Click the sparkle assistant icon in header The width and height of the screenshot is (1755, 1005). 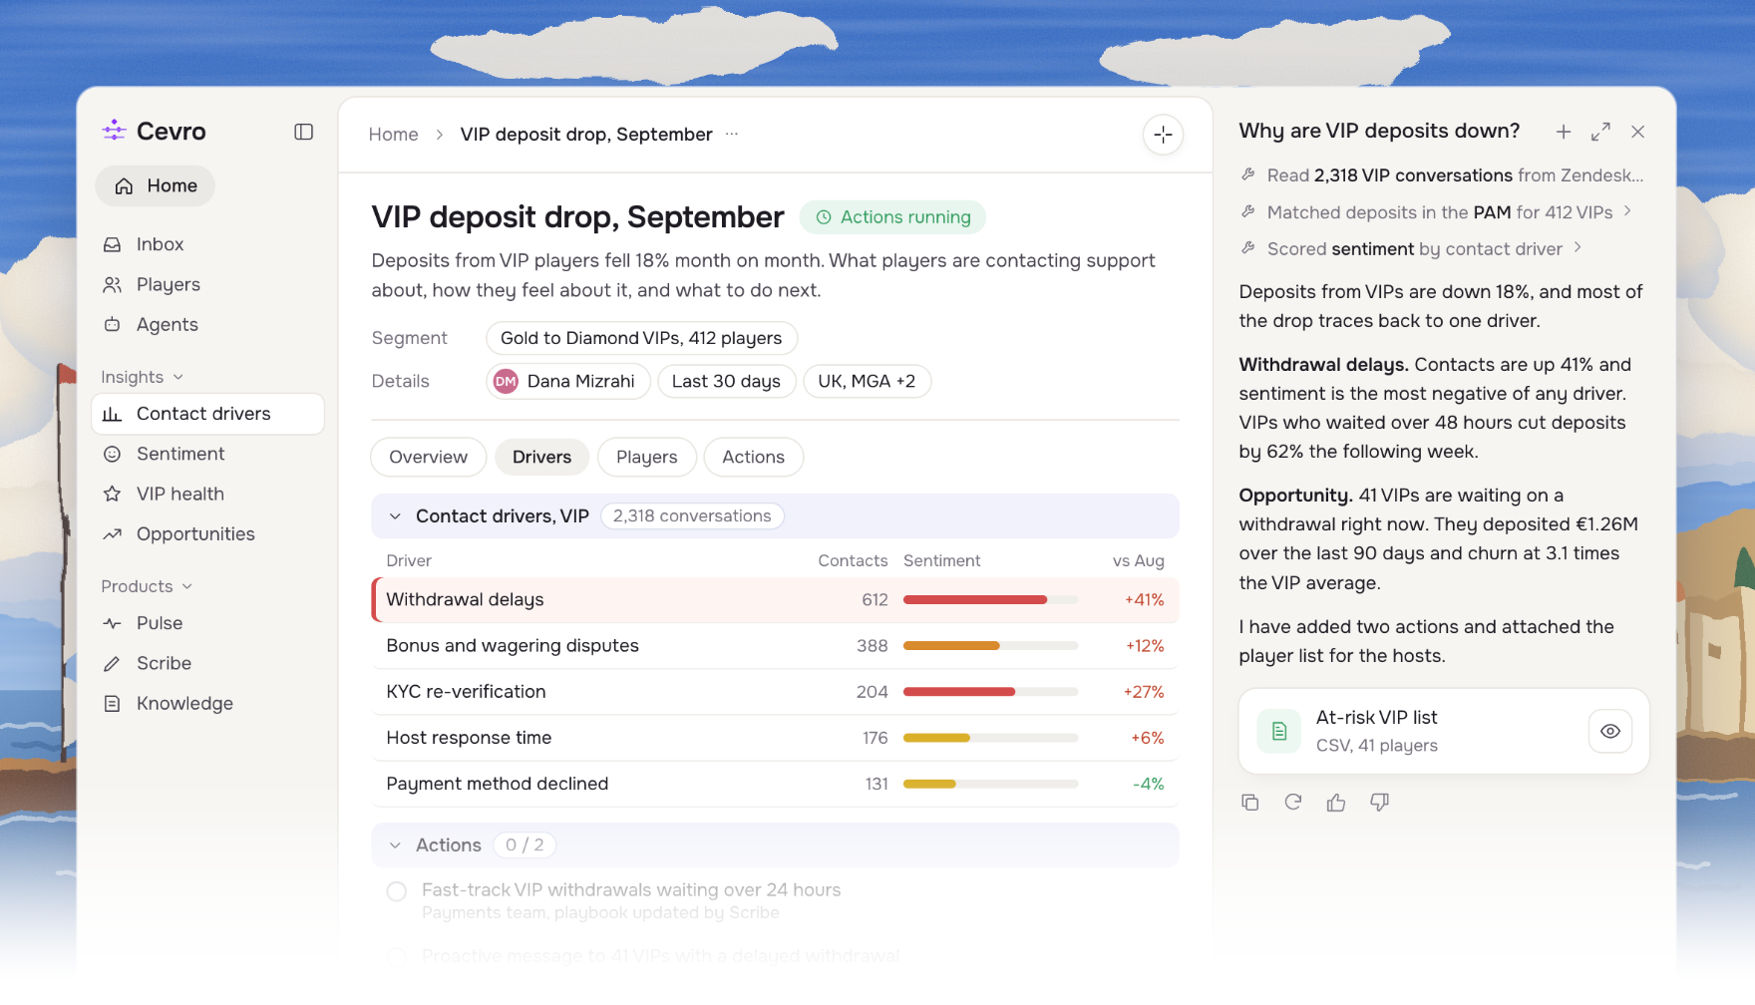(x=1163, y=135)
